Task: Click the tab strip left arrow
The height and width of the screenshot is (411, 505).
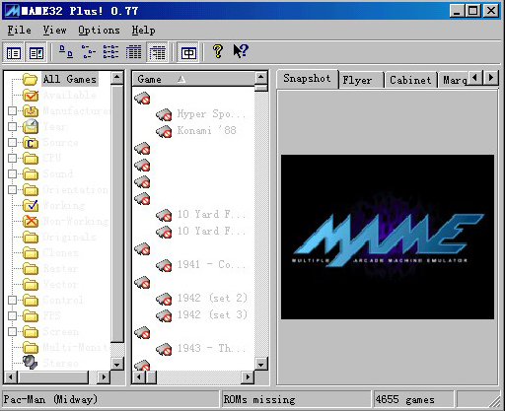Action: (x=475, y=78)
